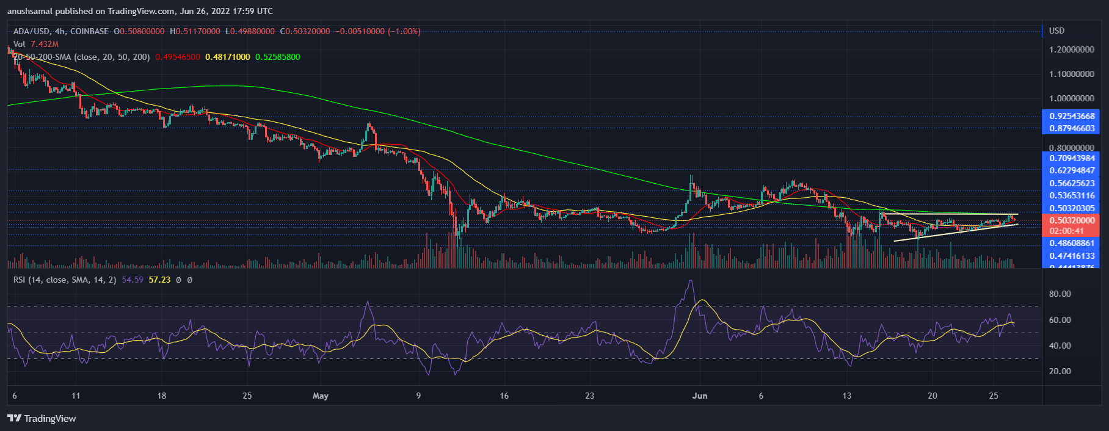
Task: Click the green 200-SMA value 0.52585800
Action: (278, 57)
